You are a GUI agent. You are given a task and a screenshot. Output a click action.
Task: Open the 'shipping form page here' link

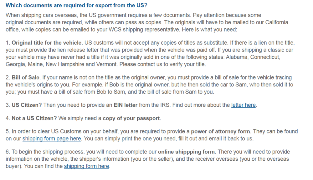tap(52, 139)
